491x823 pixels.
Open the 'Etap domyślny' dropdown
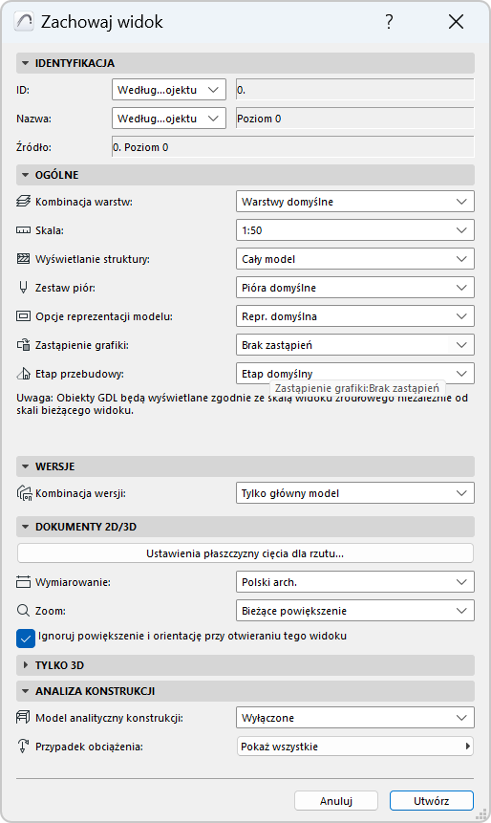[x=355, y=373]
